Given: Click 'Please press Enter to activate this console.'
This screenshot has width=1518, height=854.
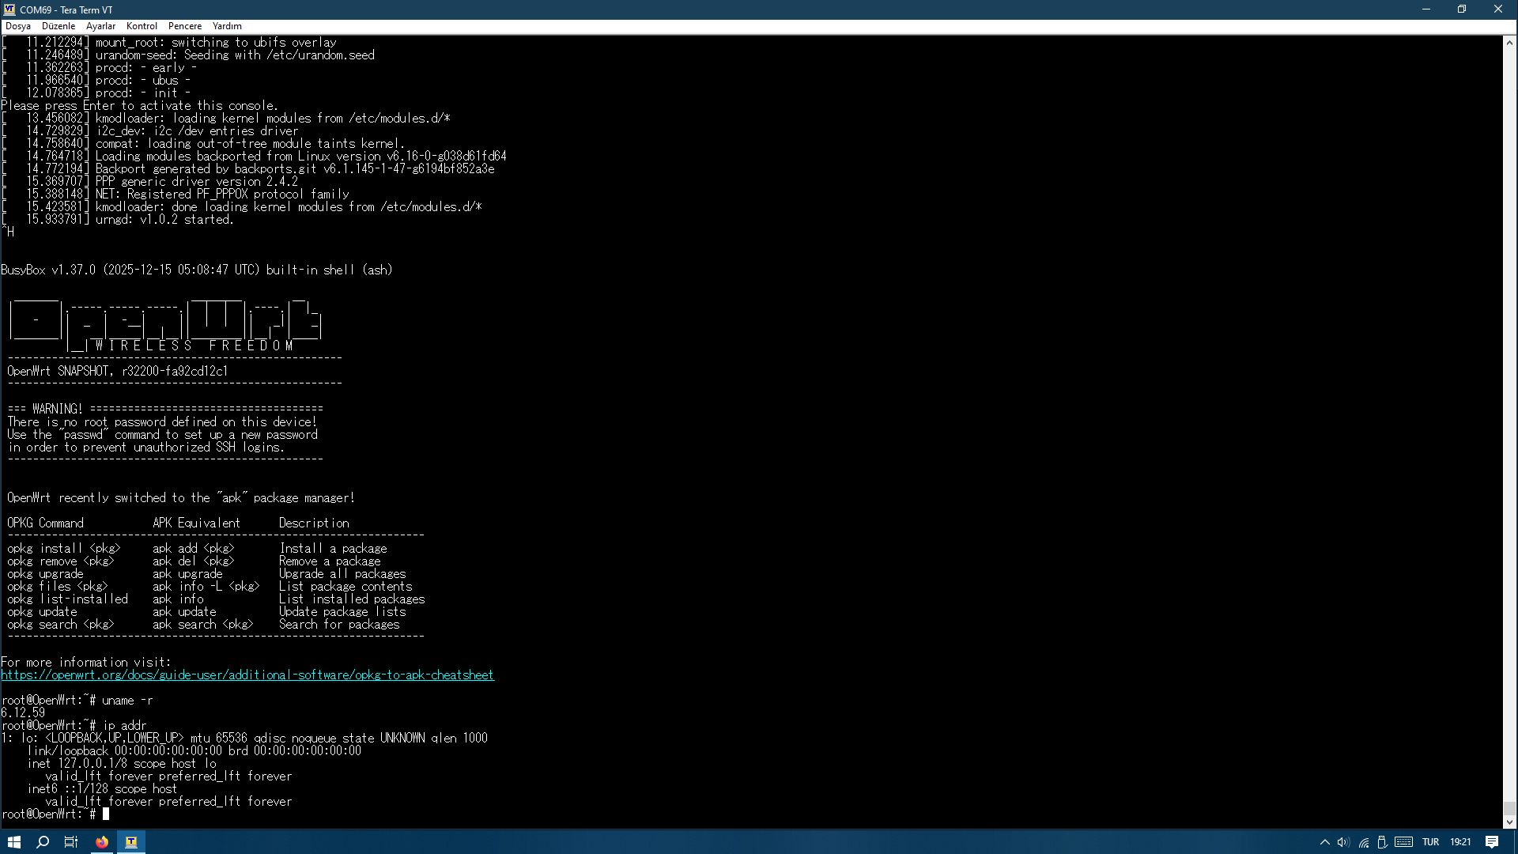Looking at the screenshot, I should point(140,106).
